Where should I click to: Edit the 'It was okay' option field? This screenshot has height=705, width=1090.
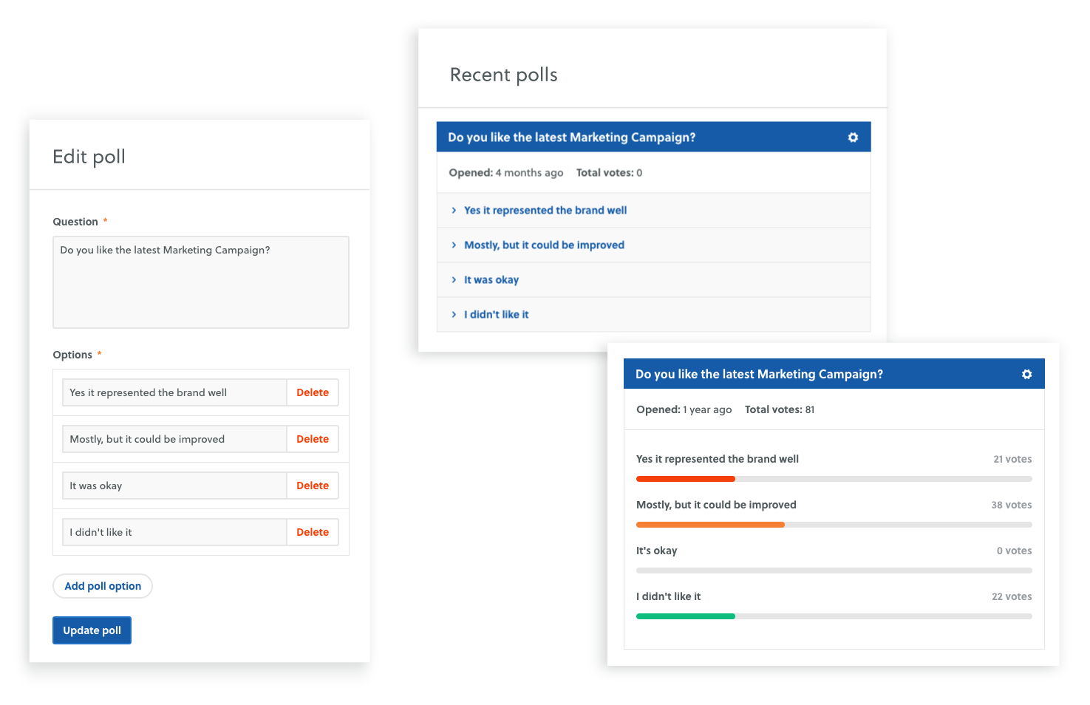[174, 486]
